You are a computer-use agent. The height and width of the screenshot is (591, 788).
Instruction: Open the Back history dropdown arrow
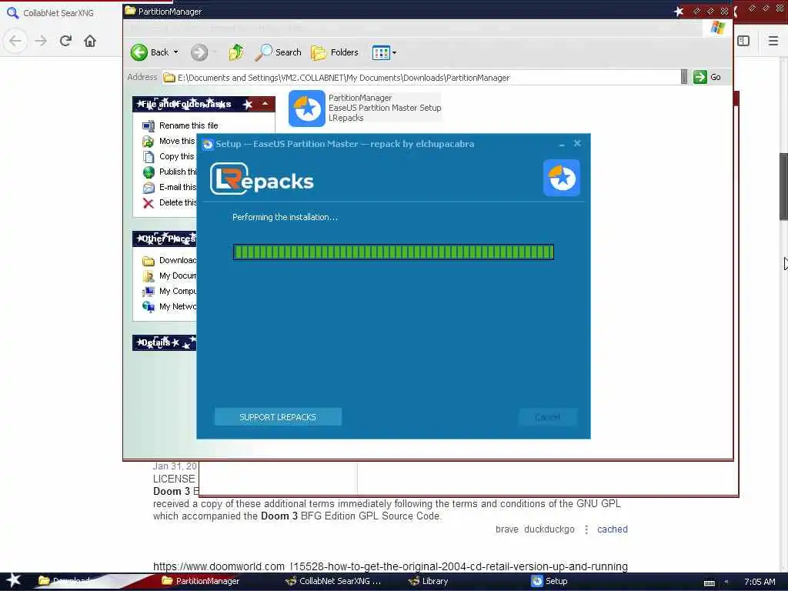[176, 52]
